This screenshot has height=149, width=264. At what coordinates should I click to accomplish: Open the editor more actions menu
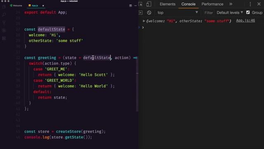click(135, 5)
